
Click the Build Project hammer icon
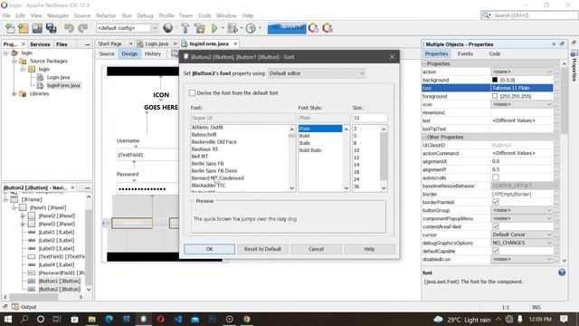(185, 28)
